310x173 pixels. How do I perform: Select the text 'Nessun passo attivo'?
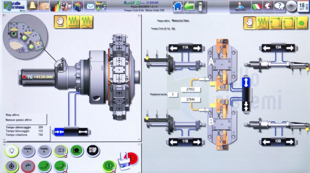click(18, 120)
